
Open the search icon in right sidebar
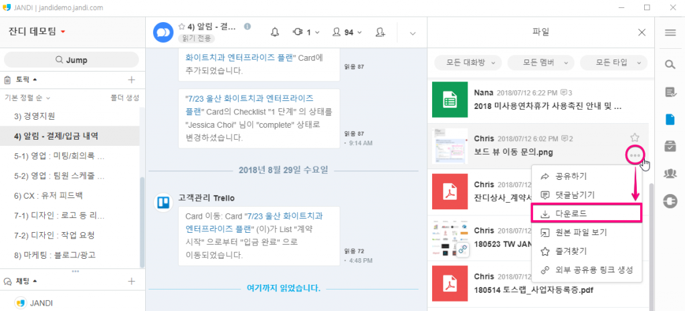(670, 64)
